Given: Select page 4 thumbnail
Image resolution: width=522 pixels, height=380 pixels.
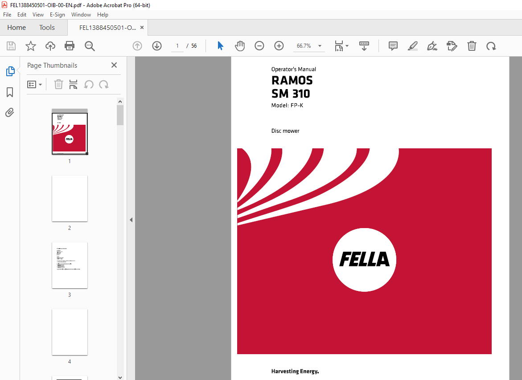Looking at the screenshot, I should pyautogui.click(x=70, y=332).
